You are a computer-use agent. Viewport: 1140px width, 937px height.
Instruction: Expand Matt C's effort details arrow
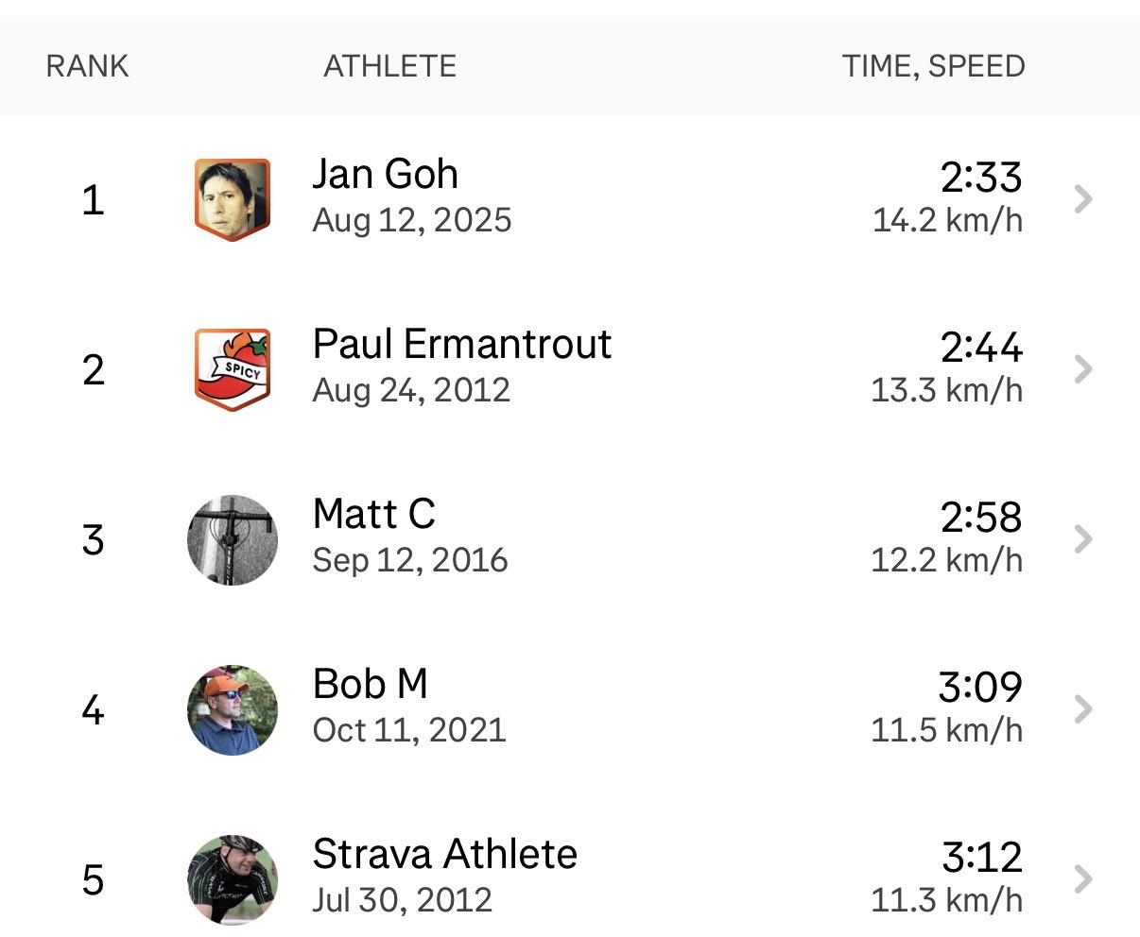point(1083,539)
